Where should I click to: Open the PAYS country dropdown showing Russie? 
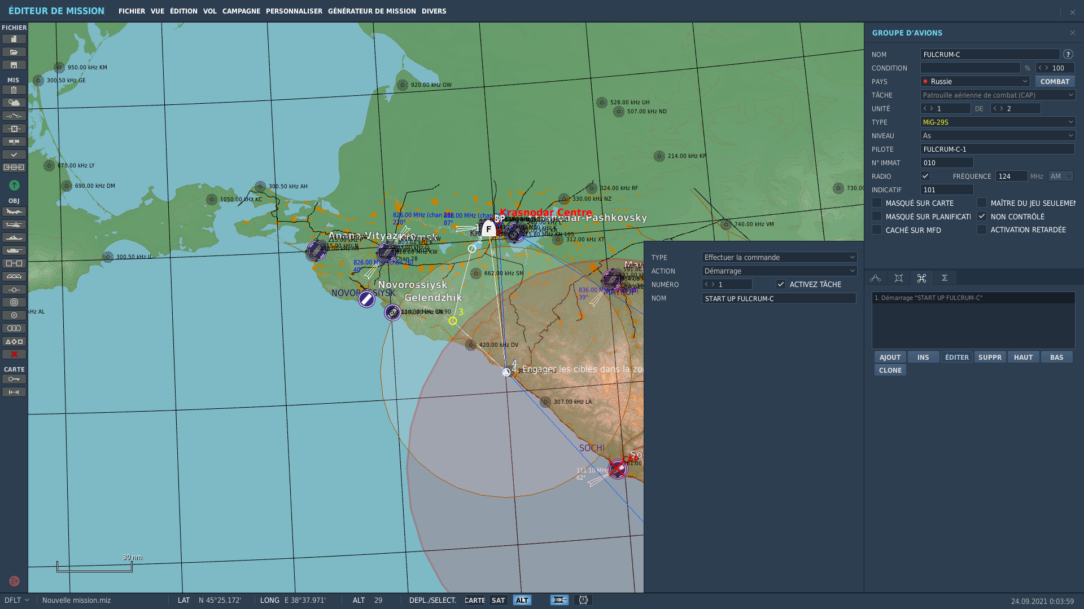[x=975, y=81]
